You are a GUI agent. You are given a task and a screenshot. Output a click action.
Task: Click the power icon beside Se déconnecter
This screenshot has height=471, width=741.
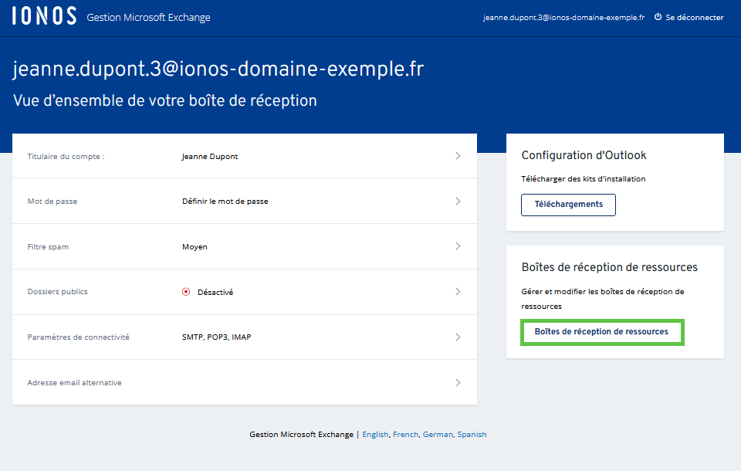pos(658,17)
